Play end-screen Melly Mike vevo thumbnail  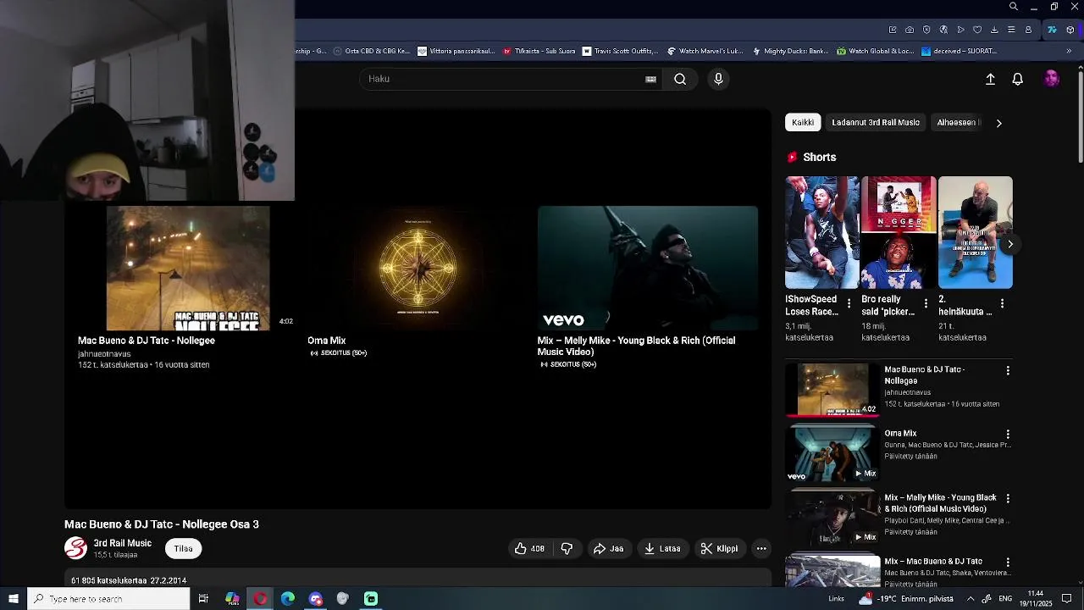click(x=648, y=268)
